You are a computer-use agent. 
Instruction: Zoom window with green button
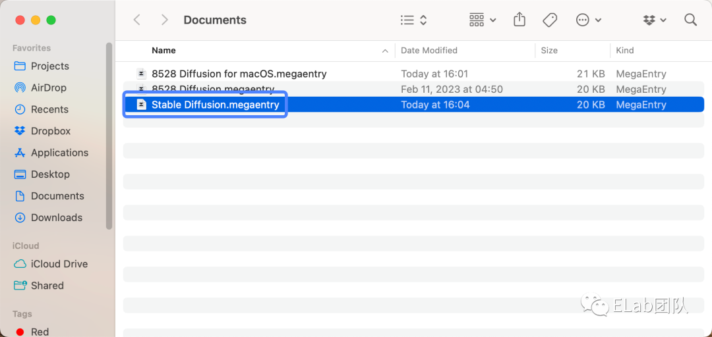(51, 20)
